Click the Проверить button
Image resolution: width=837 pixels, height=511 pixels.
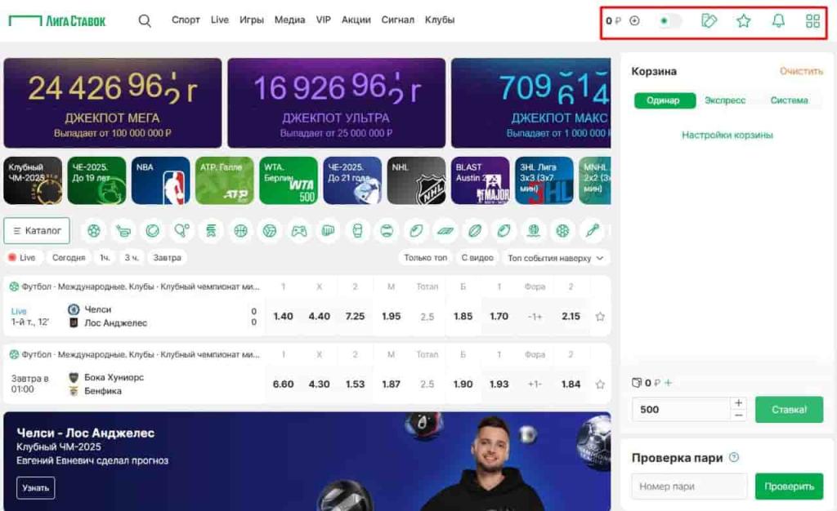[789, 487]
